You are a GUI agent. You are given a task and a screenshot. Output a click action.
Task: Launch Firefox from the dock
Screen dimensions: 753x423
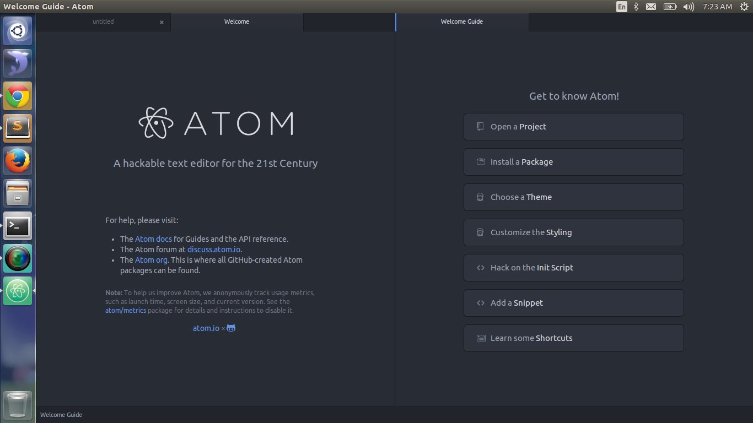click(18, 161)
